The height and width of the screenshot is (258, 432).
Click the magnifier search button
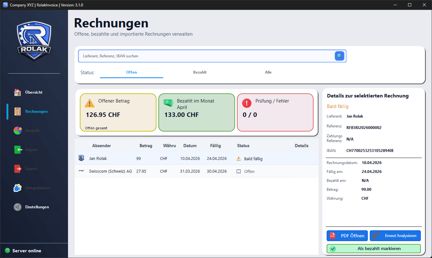(339, 56)
